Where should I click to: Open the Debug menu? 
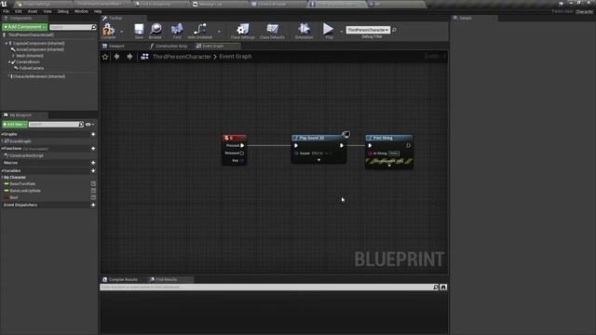pyautogui.click(x=63, y=11)
